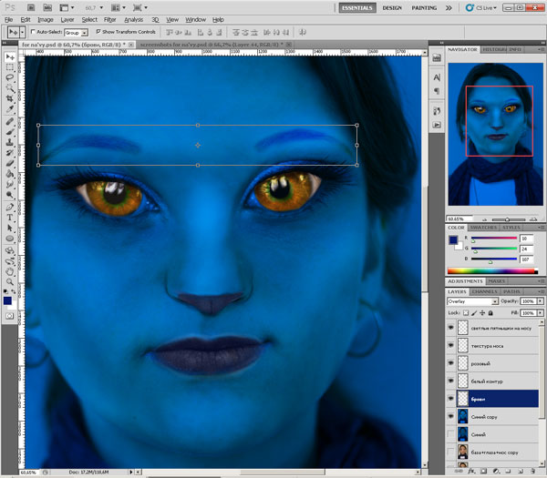Switch to the Design workspace
547x478 pixels.
392,7
